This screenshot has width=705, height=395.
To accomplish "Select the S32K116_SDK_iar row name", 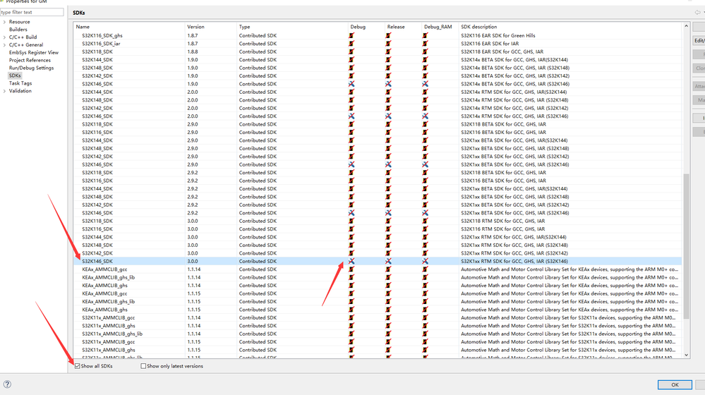I will coord(101,44).
